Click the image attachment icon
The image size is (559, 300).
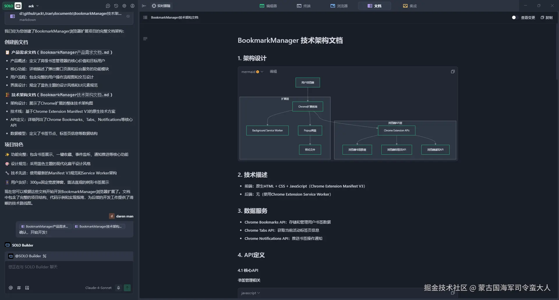point(27,288)
